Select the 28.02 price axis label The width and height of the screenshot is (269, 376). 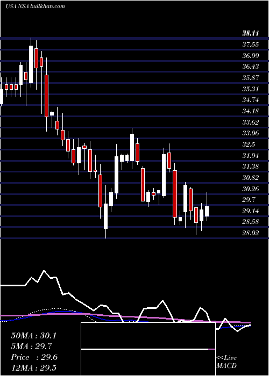250,233
